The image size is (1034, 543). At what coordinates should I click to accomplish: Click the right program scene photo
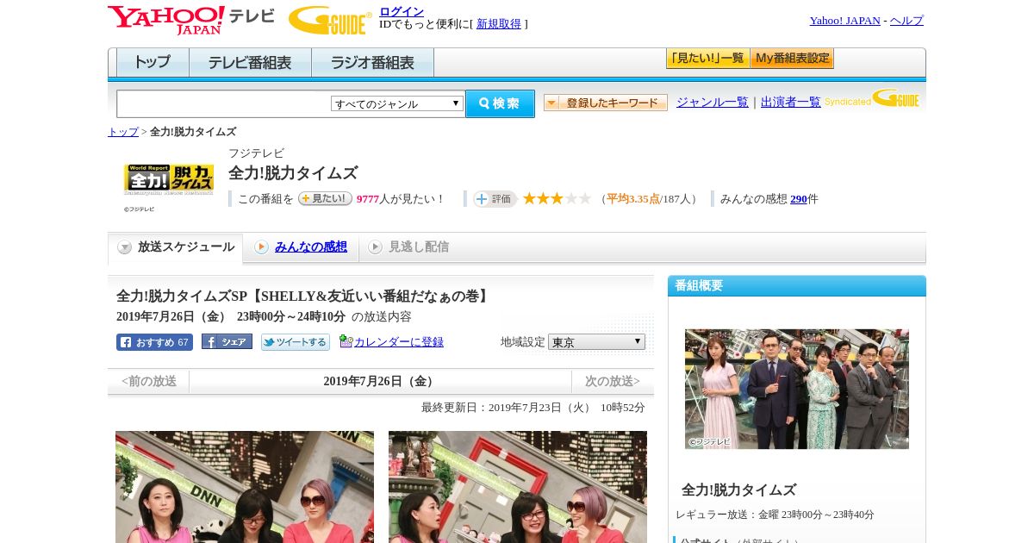pyautogui.click(x=518, y=487)
